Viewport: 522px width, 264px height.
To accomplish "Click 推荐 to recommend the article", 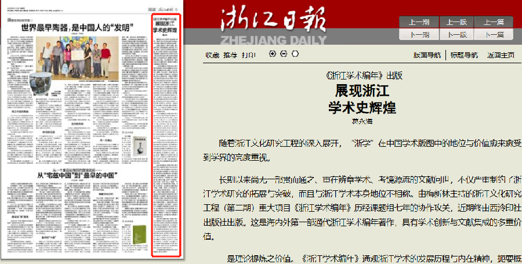I will pyautogui.click(x=230, y=55).
